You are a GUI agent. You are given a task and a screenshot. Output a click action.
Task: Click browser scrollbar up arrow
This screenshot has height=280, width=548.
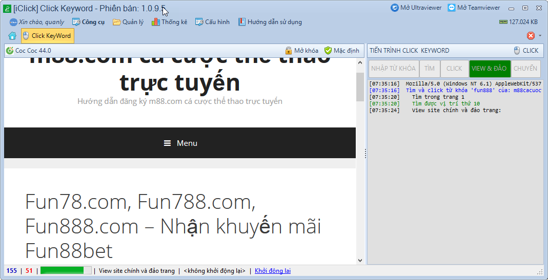tap(360, 62)
